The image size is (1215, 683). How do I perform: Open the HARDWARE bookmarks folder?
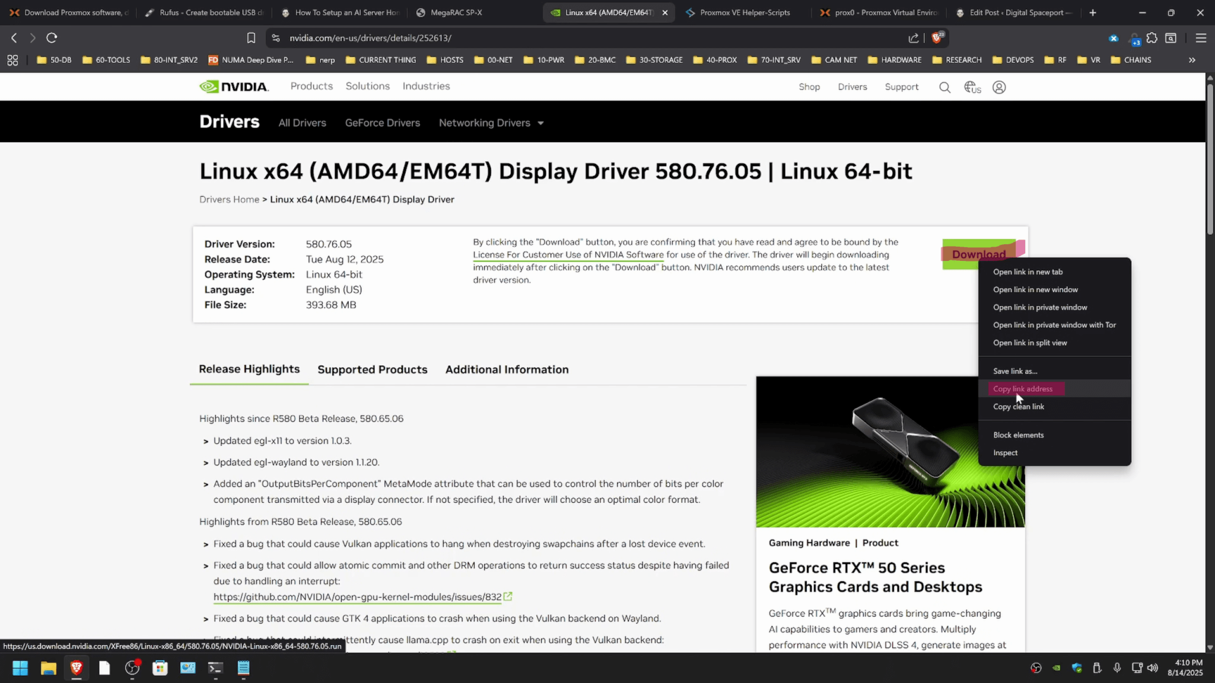pyautogui.click(x=895, y=60)
